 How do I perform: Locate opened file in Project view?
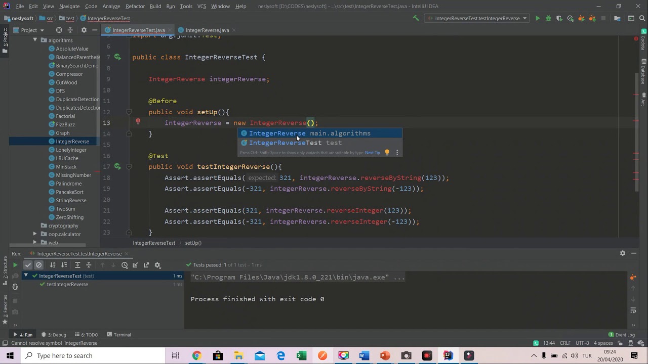click(59, 30)
